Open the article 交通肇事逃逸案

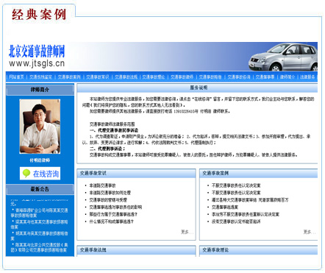(225, 208)
